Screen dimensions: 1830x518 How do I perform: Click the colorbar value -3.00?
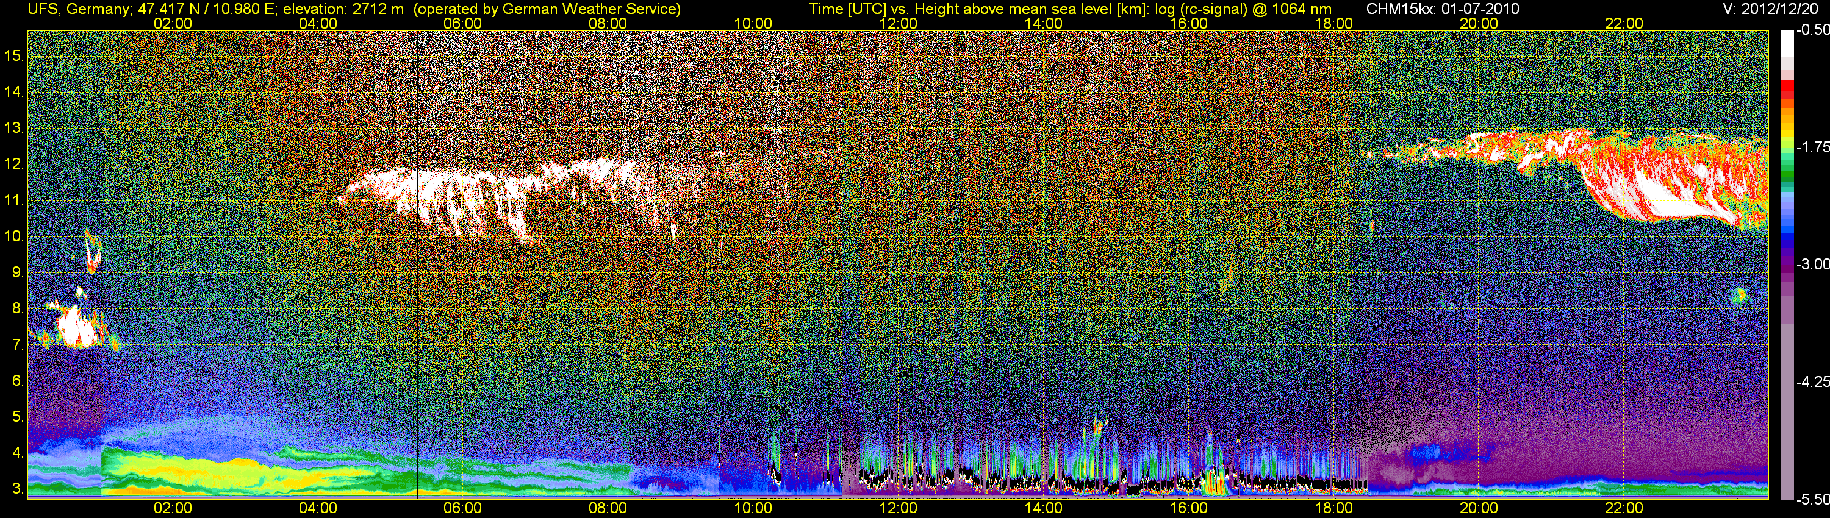[1812, 264]
